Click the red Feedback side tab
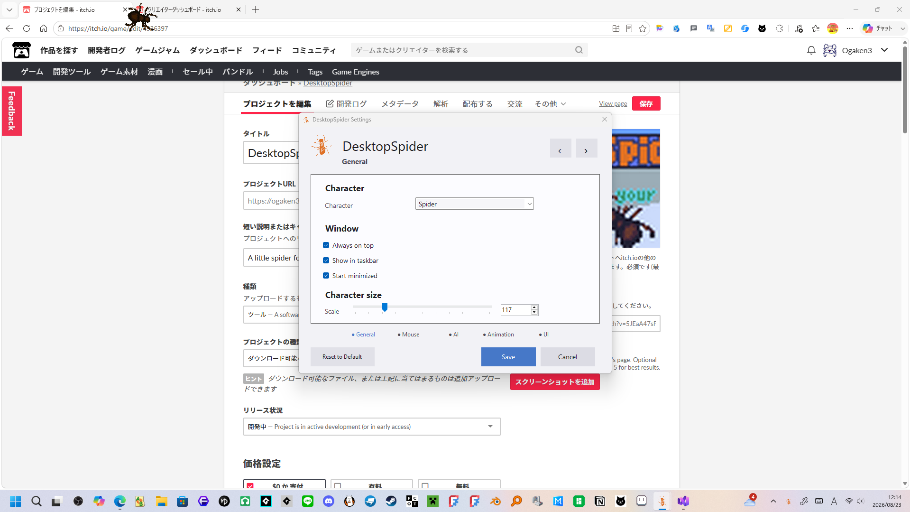Screen dimensions: 910x512 (12, 111)
